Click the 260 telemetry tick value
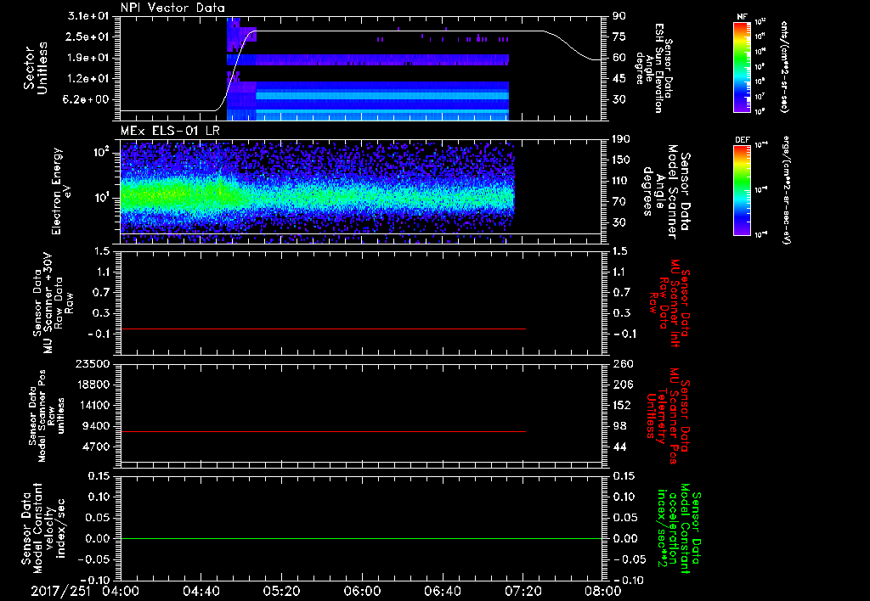 [x=621, y=364]
